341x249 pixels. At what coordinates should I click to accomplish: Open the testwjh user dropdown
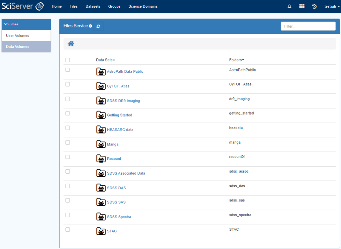pyautogui.click(x=332, y=6)
